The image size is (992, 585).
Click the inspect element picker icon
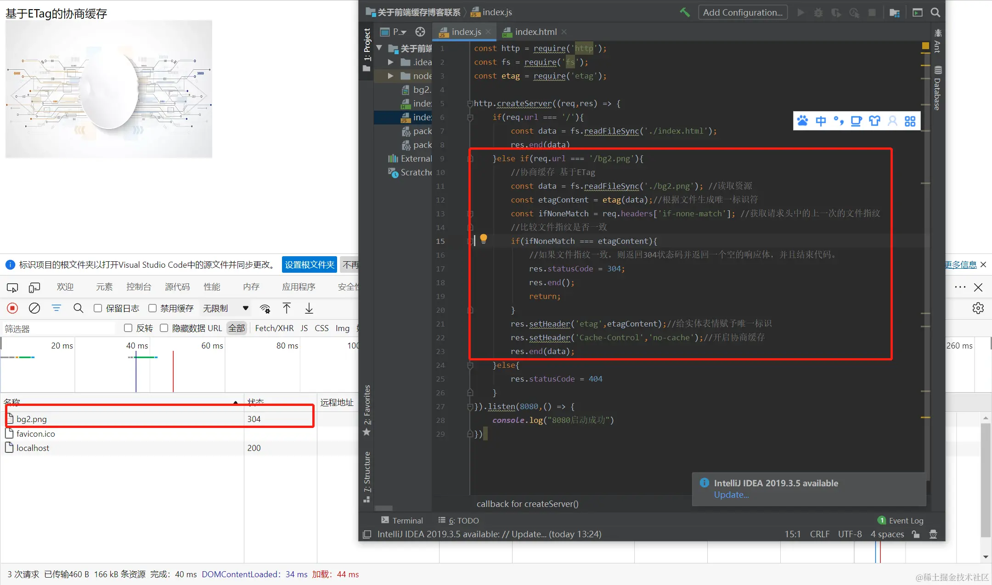pyautogui.click(x=12, y=287)
